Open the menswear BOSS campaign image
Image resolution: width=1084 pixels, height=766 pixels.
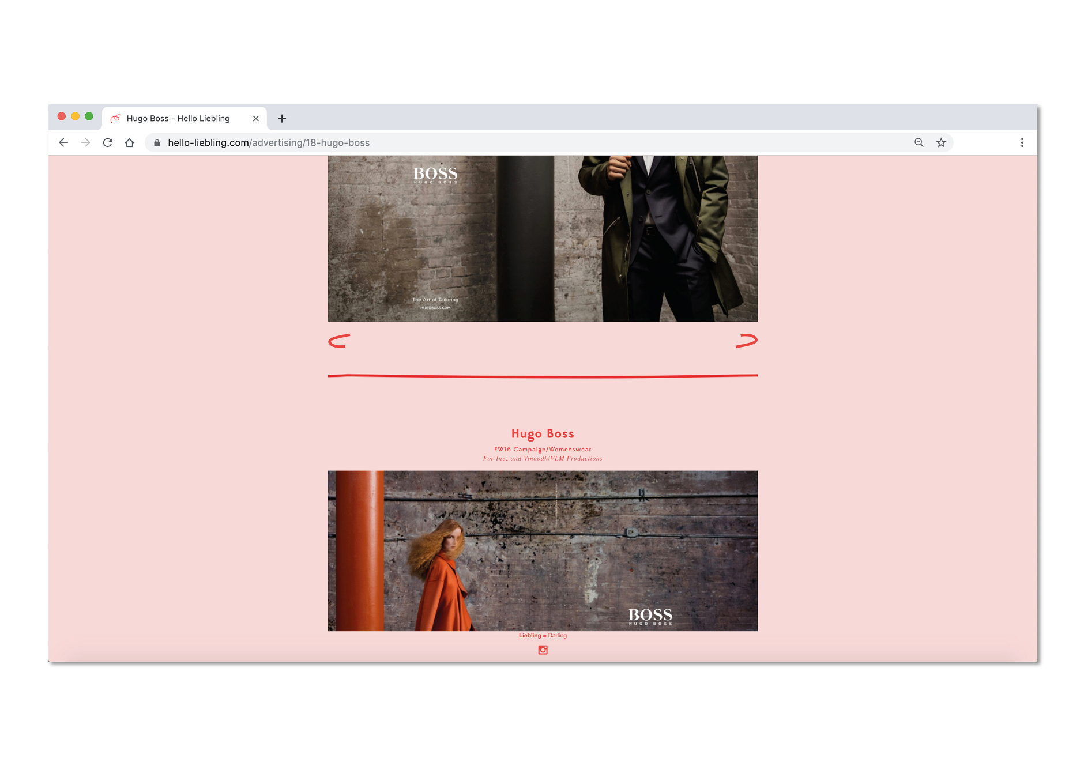click(x=543, y=238)
